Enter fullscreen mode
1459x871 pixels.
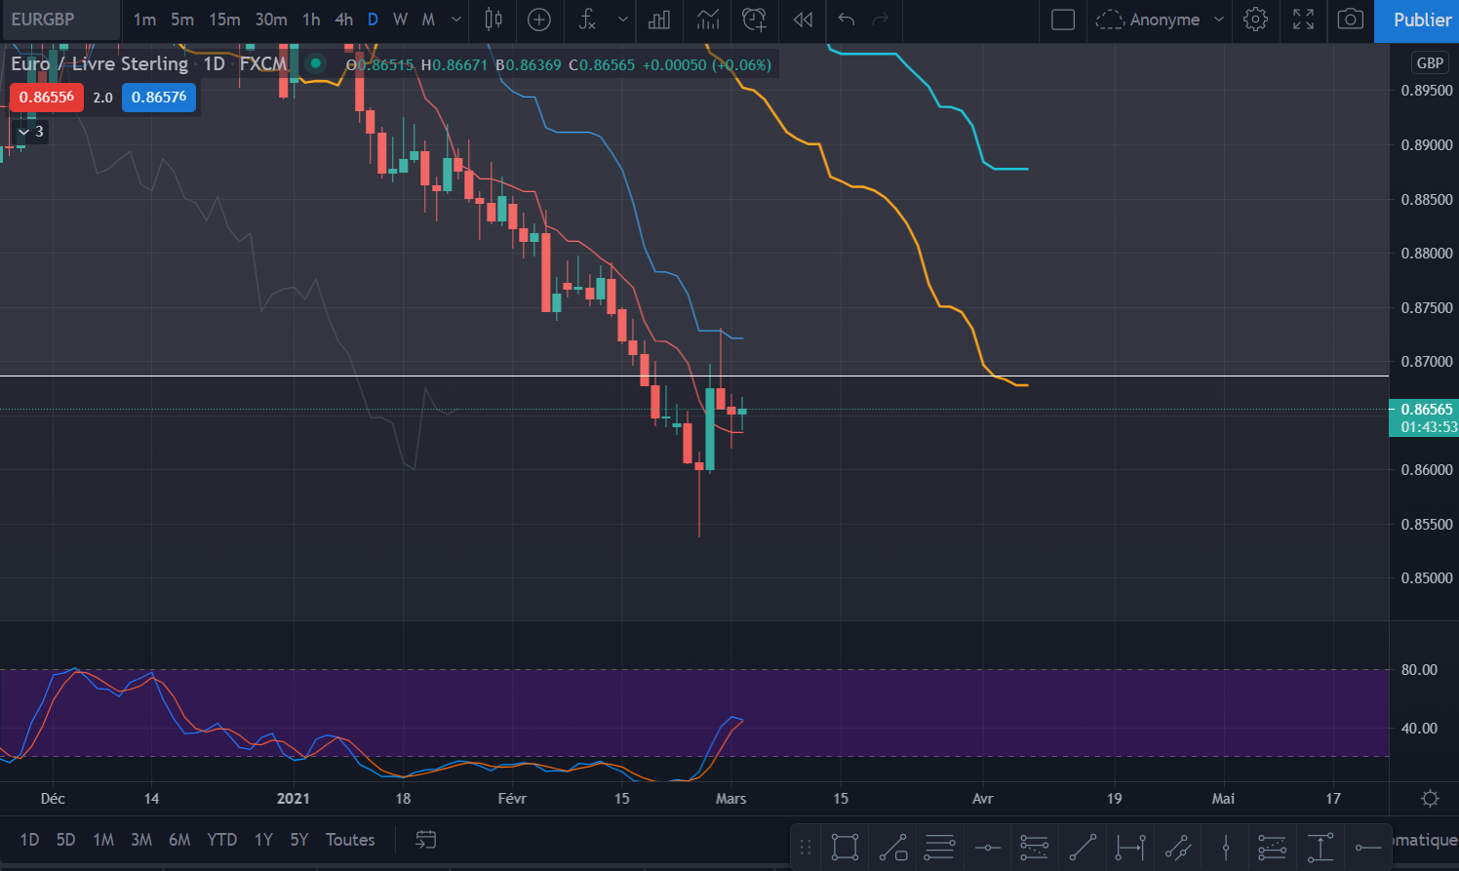[x=1303, y=20]
